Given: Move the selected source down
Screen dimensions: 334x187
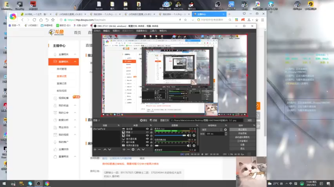Looking at the screenshot, I should [x=143, y=150].
